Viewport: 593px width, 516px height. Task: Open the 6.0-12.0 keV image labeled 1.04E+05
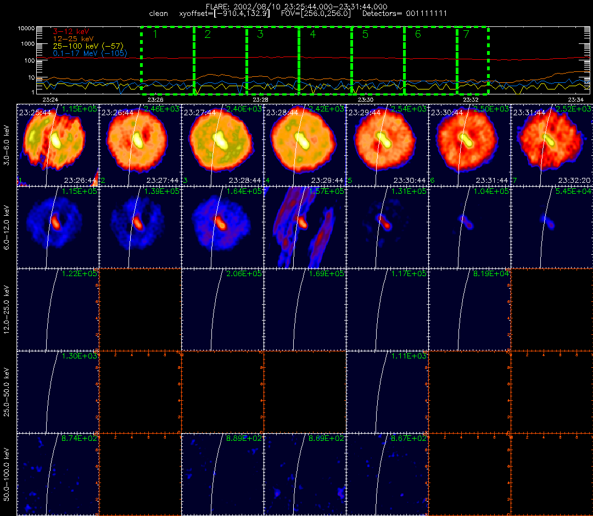pyautogui.click(x=469, y=228)
